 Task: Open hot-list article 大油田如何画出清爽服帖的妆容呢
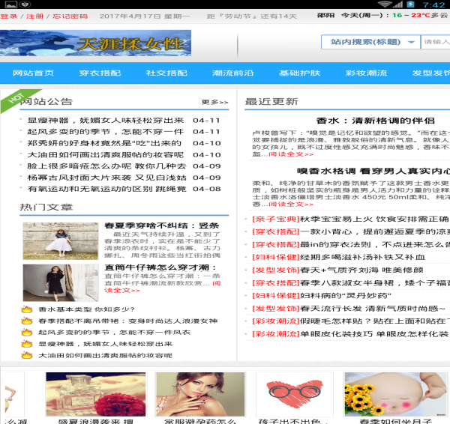coord(105,356)
